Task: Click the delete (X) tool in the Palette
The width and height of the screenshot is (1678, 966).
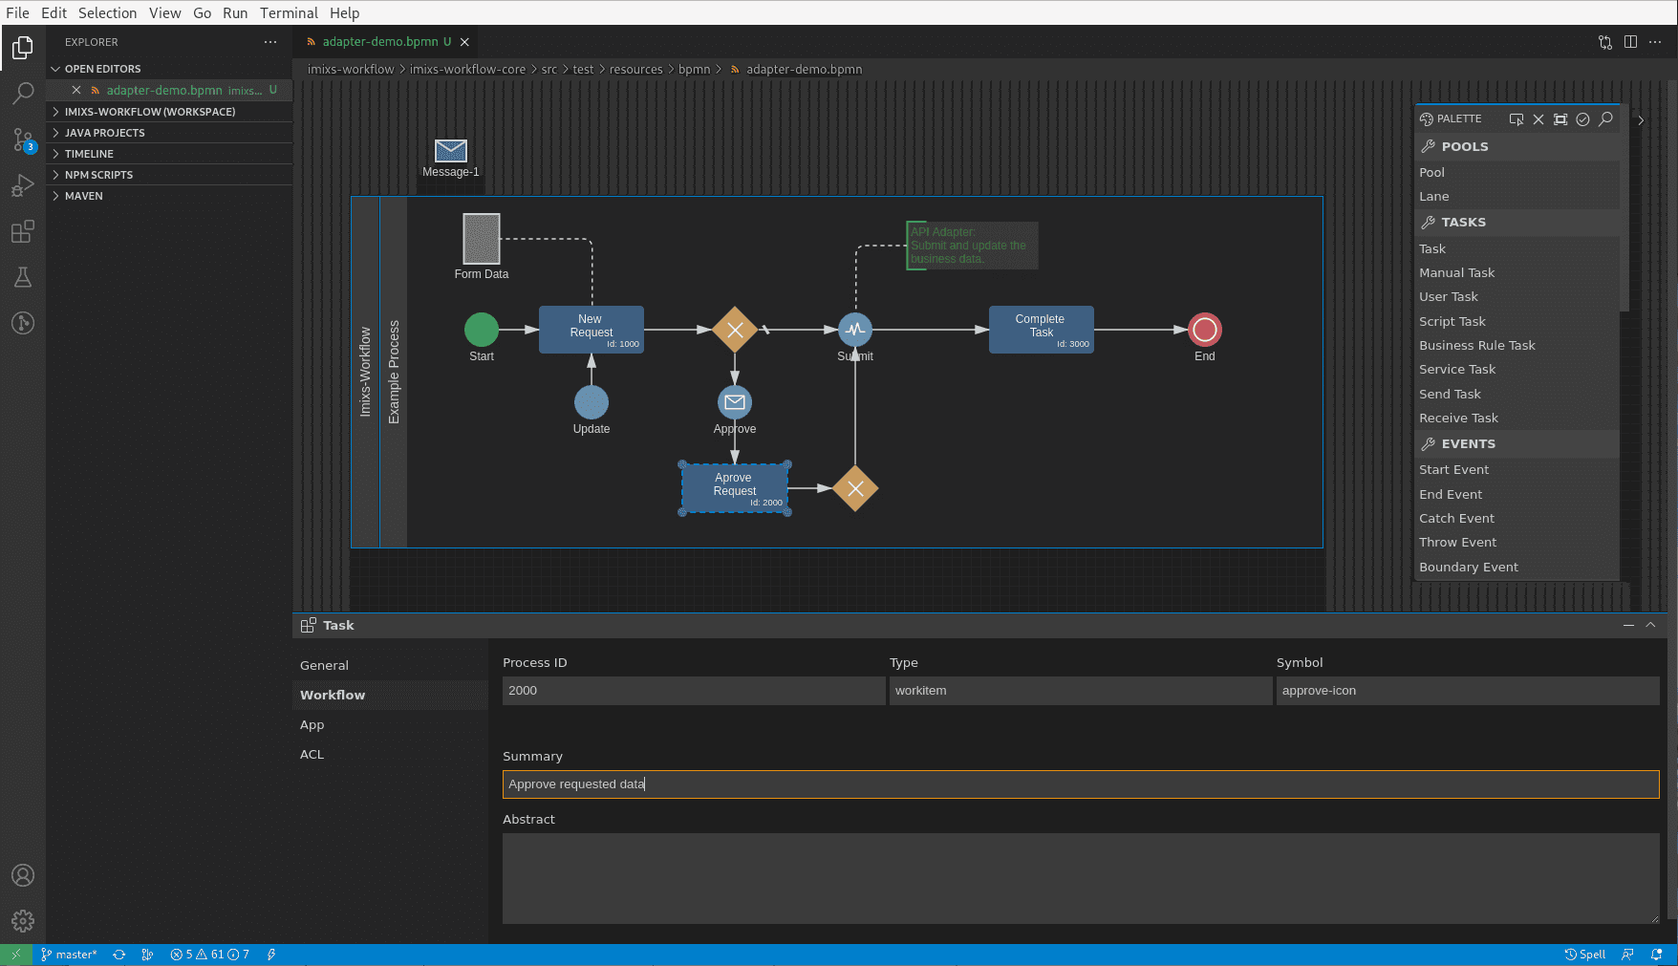Action: pos(1538,119)
